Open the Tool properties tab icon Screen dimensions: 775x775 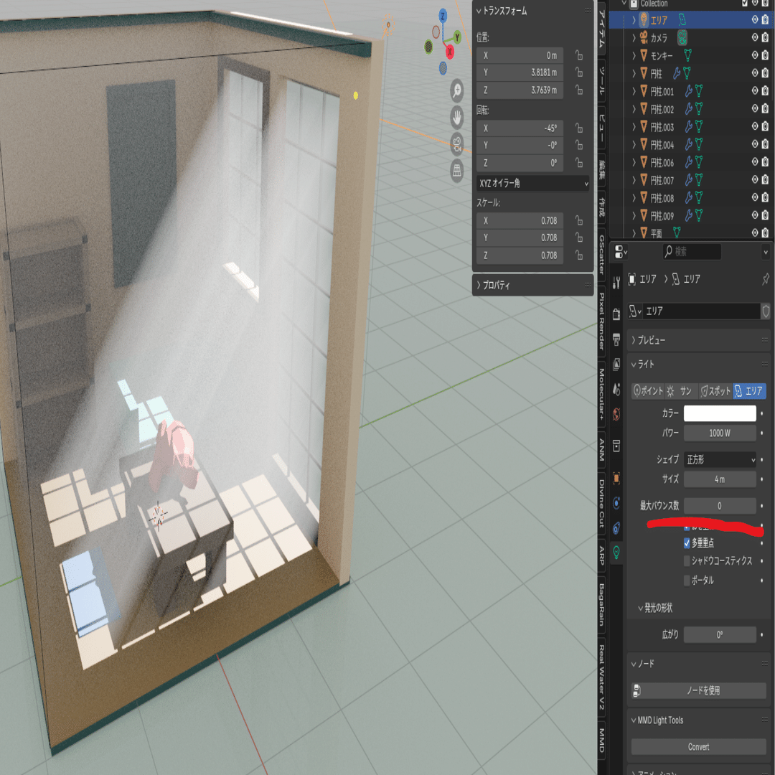tap(616, 283)
